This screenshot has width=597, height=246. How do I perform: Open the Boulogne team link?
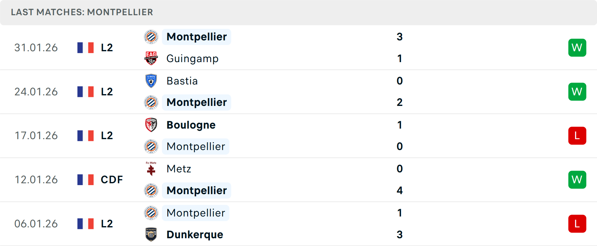pyautogui.click(x=191, y=125)
